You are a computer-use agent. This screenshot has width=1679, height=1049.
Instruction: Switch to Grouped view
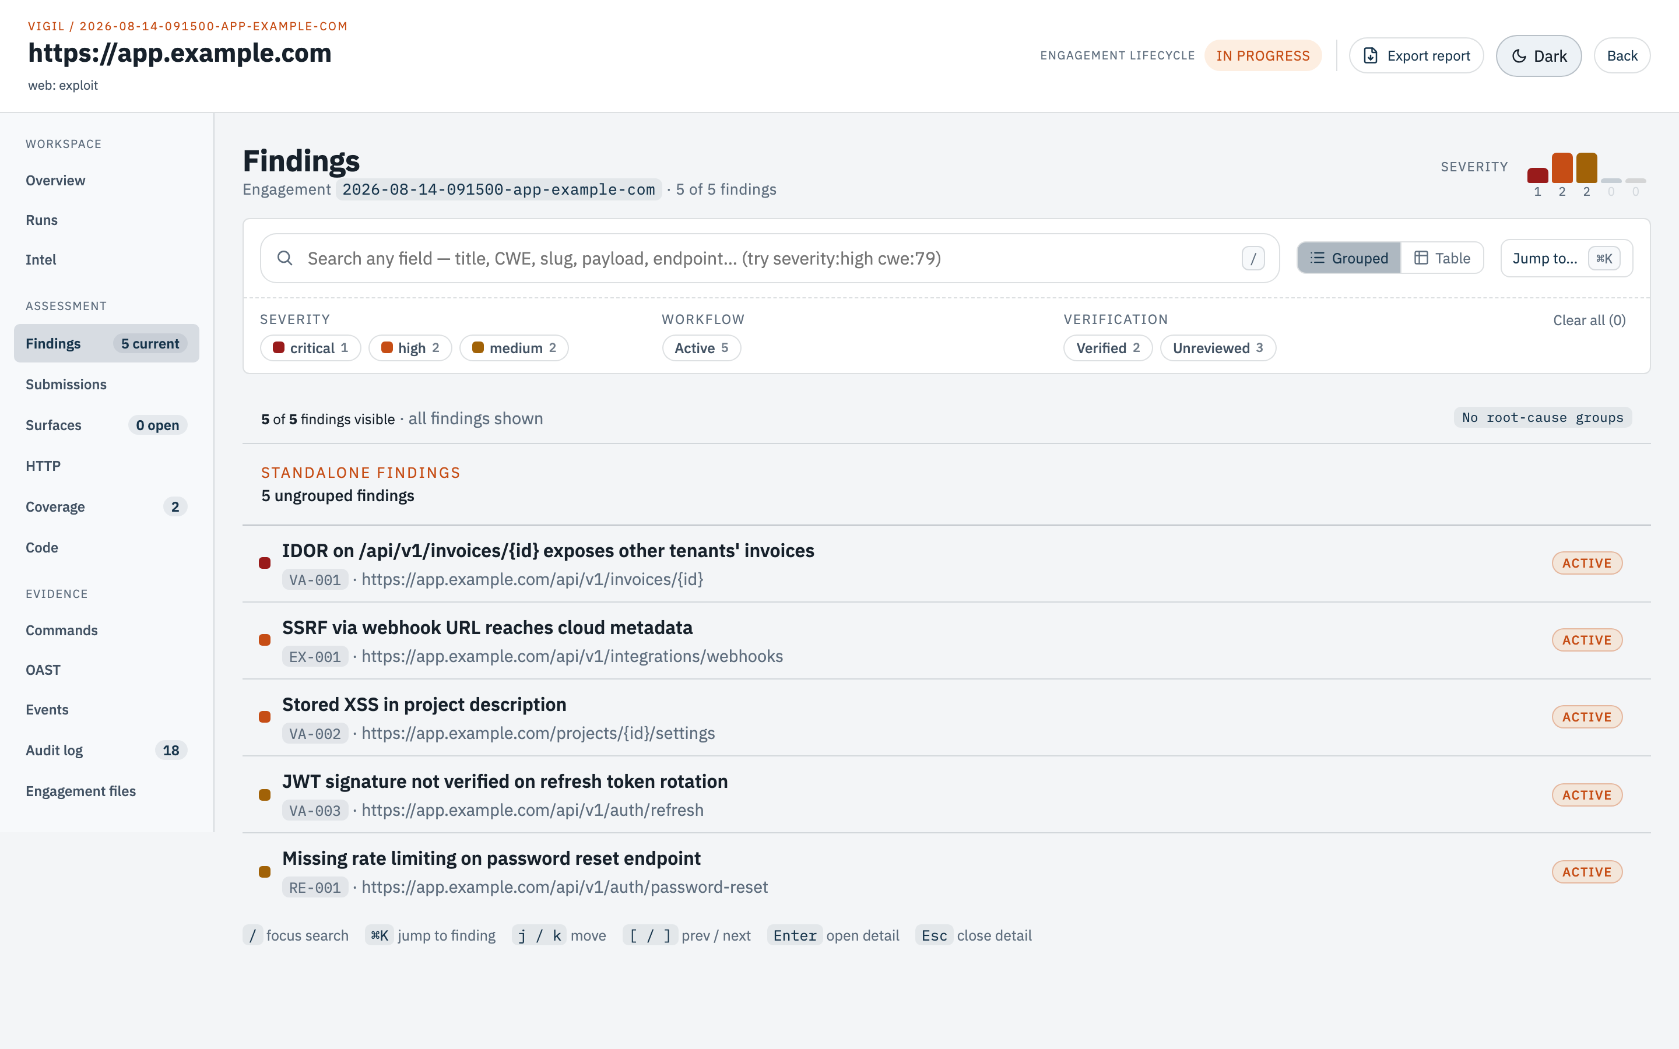click(x=1349, y=258)
